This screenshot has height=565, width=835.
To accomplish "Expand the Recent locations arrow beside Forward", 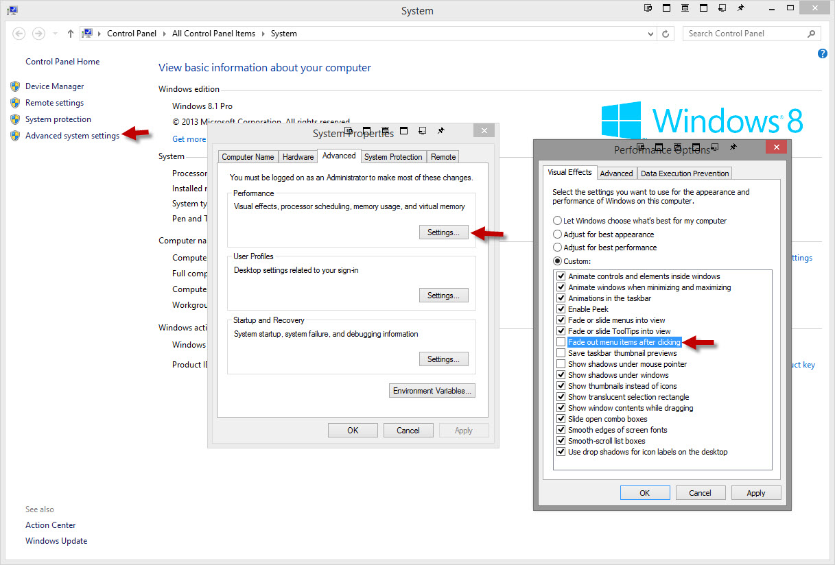I will coord(55,34).
